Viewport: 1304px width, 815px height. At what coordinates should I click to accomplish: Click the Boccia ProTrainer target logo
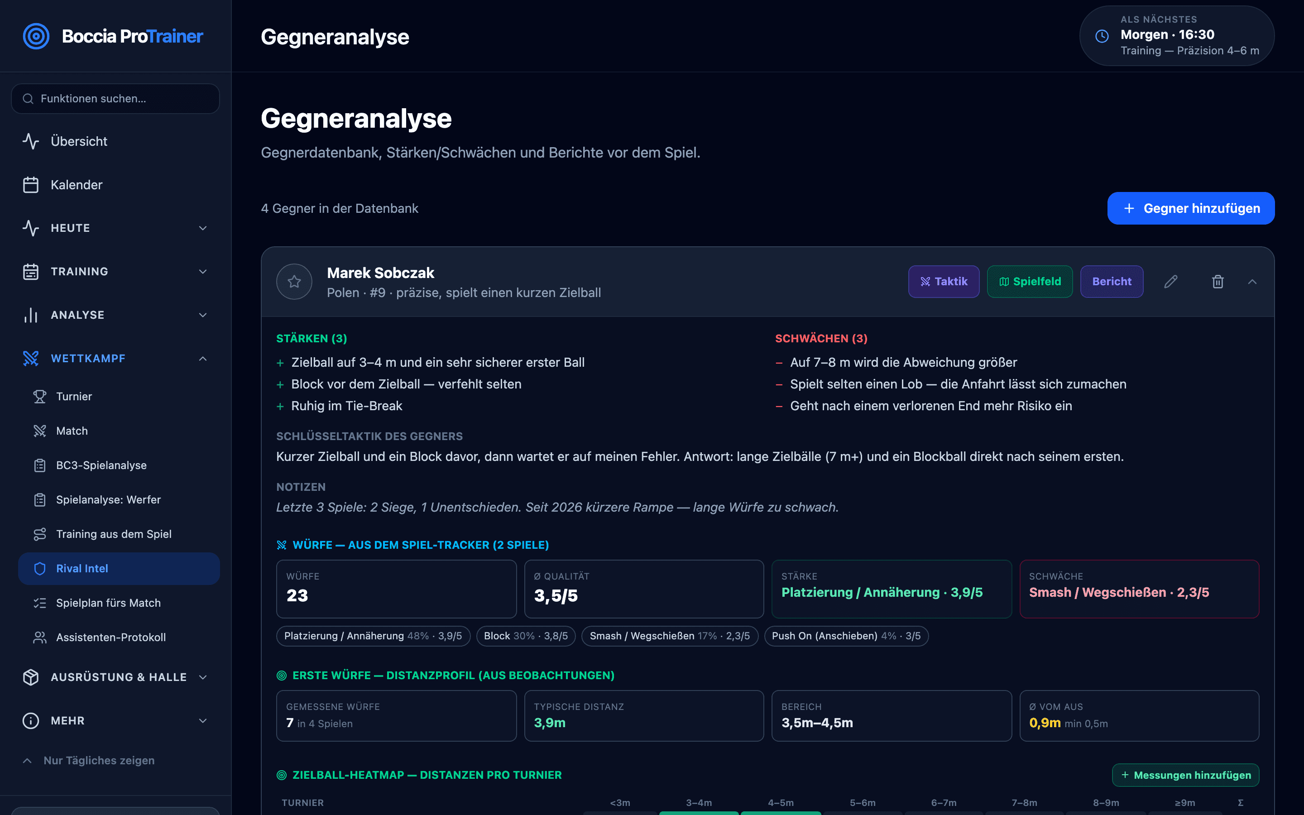(36, 36)
